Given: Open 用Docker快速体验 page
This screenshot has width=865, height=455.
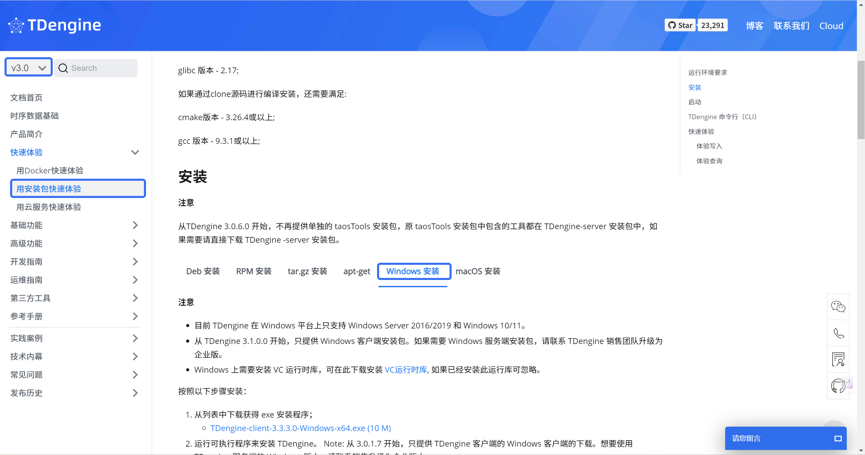Looking at the screenshot, I should tap(50, 170).
